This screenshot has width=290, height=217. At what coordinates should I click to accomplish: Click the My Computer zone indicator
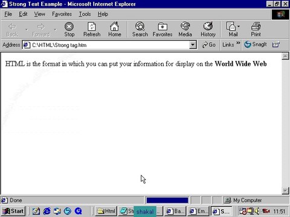[243, 200]
